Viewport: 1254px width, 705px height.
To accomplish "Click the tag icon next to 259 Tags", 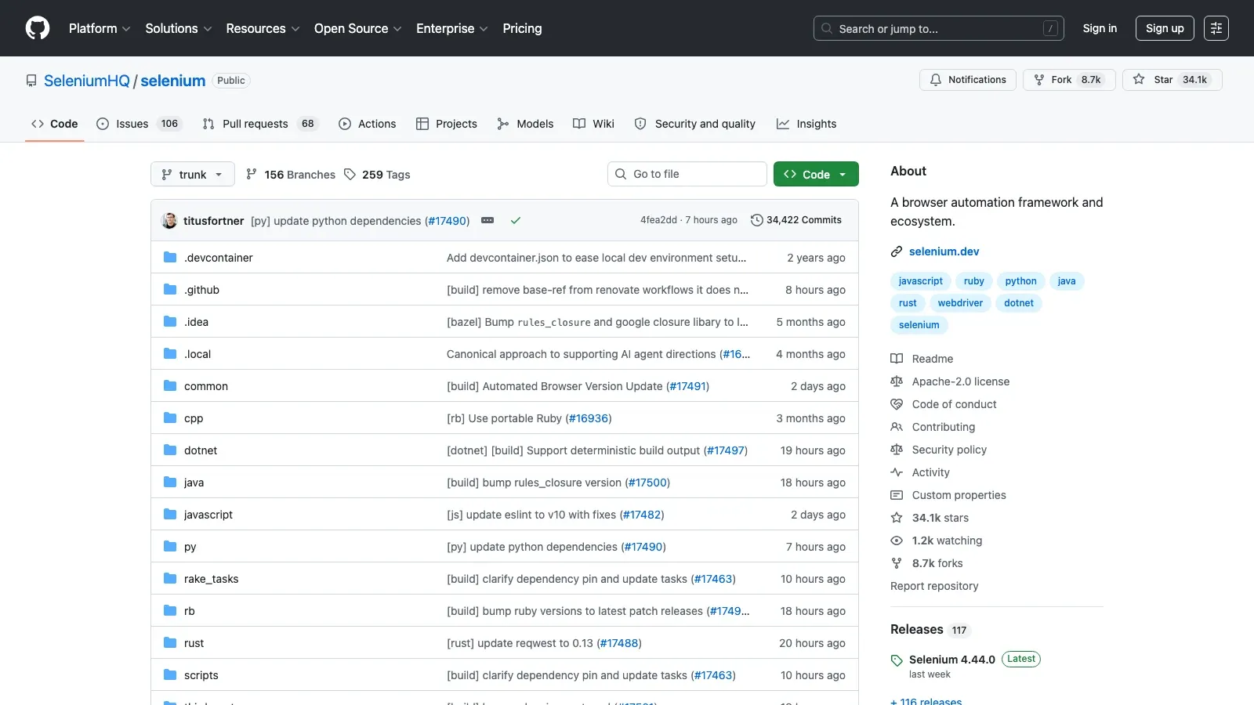I will click(350, 174).
